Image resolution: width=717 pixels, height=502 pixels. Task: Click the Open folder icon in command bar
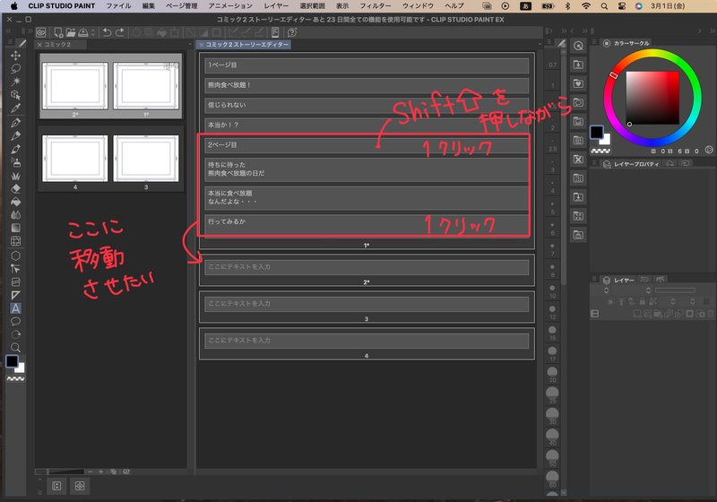click(x=71, y=32)
